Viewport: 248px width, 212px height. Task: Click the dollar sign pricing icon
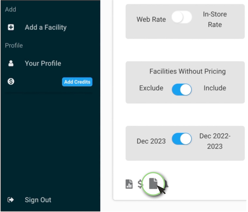pyautogui.click(x=140, y=184)
